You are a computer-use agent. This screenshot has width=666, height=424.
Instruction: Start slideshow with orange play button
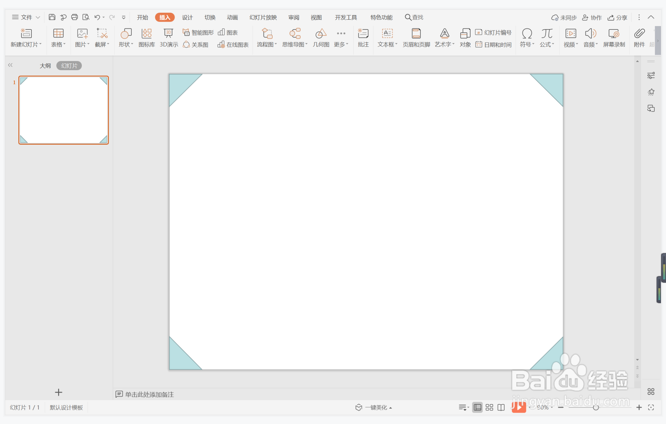click(519, 407)
